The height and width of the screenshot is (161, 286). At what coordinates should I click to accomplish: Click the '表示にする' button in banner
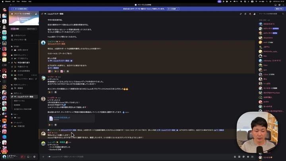click(279, 9)
